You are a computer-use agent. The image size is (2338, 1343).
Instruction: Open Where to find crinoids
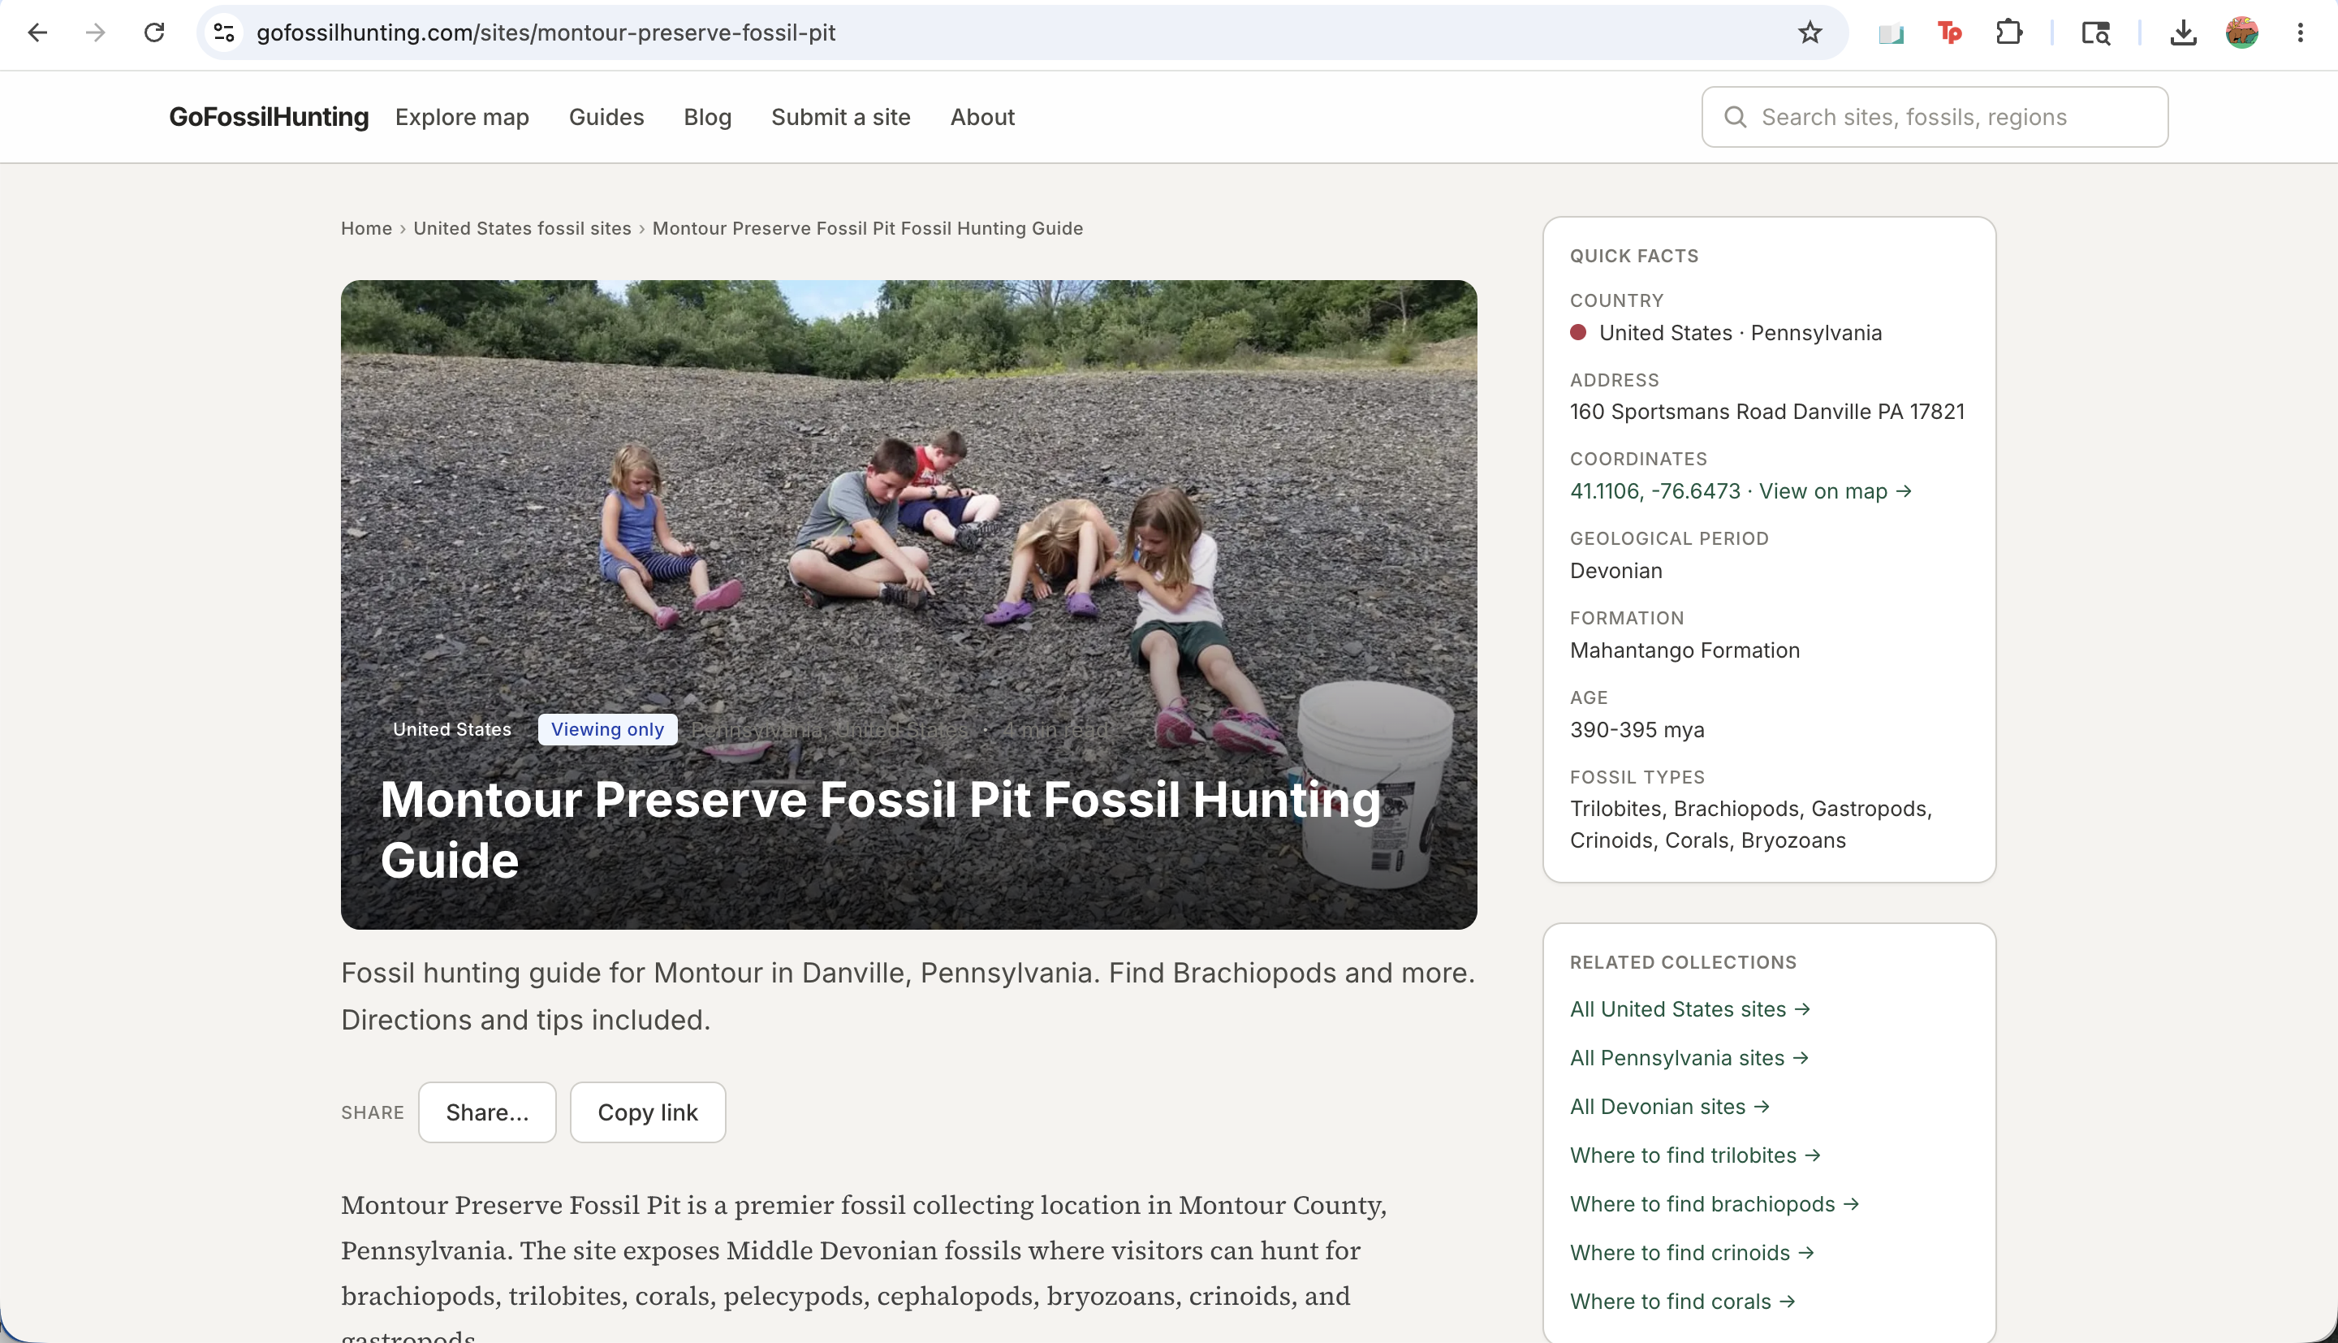point(1692,1253)
